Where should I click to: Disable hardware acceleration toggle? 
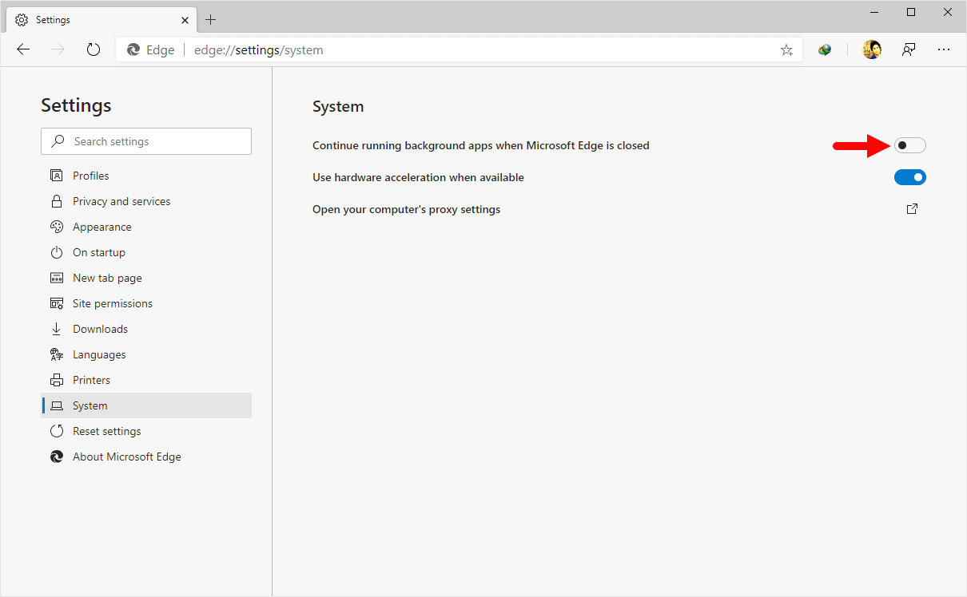pyautogui.click(x=910, y=177)
